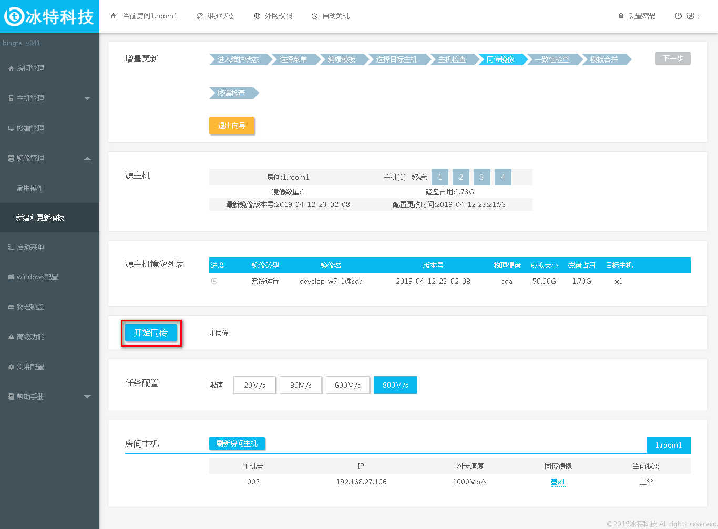This screenshot has height=529, width=718.
Task: Click the 外网权限 globe icon
Action: (x=257, y=16)
